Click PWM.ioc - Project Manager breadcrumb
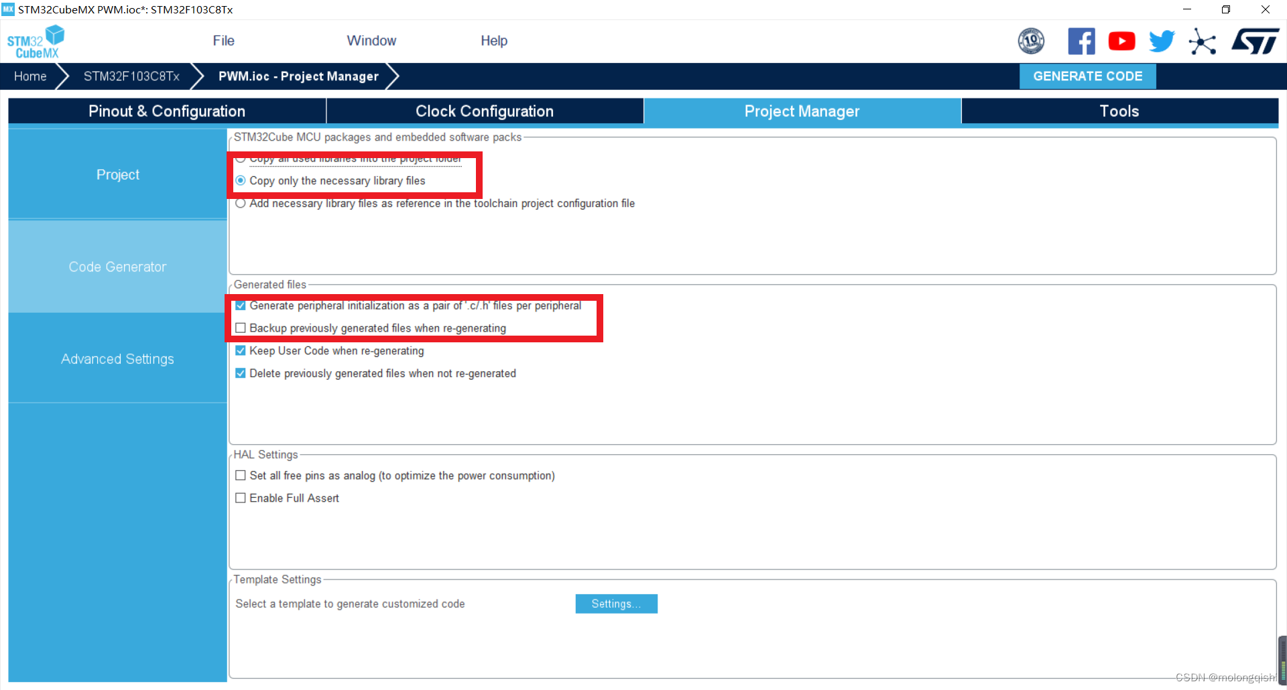1287x690 pixels. click(298, 76)
